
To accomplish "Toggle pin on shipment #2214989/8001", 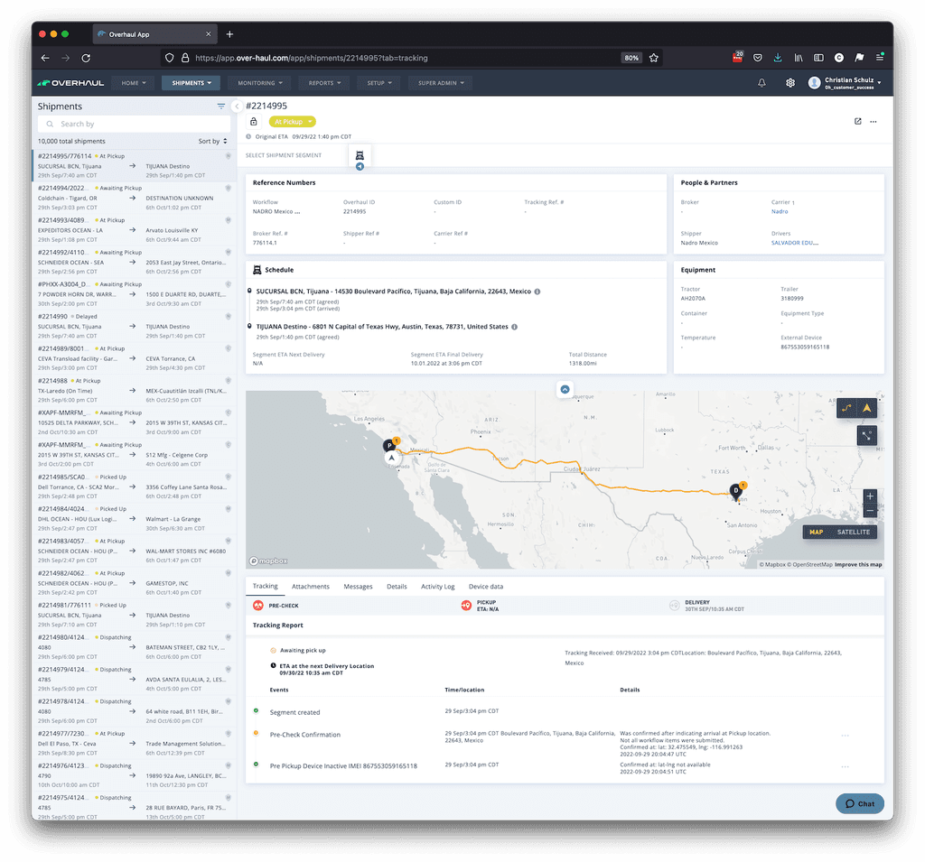I will coord(229,348).
